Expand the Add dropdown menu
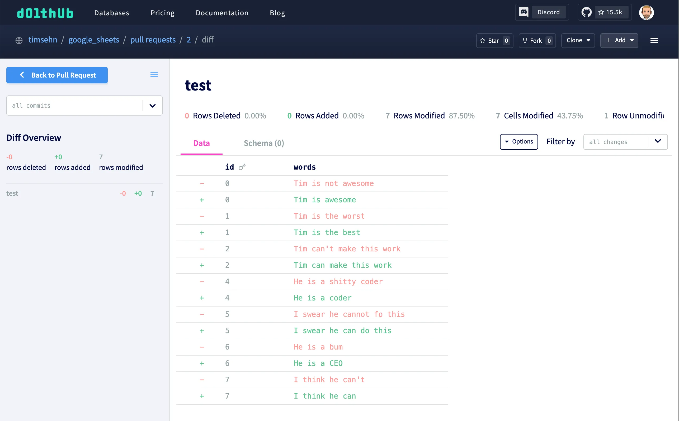Screen dimensions: 679x421 [619, 40]
